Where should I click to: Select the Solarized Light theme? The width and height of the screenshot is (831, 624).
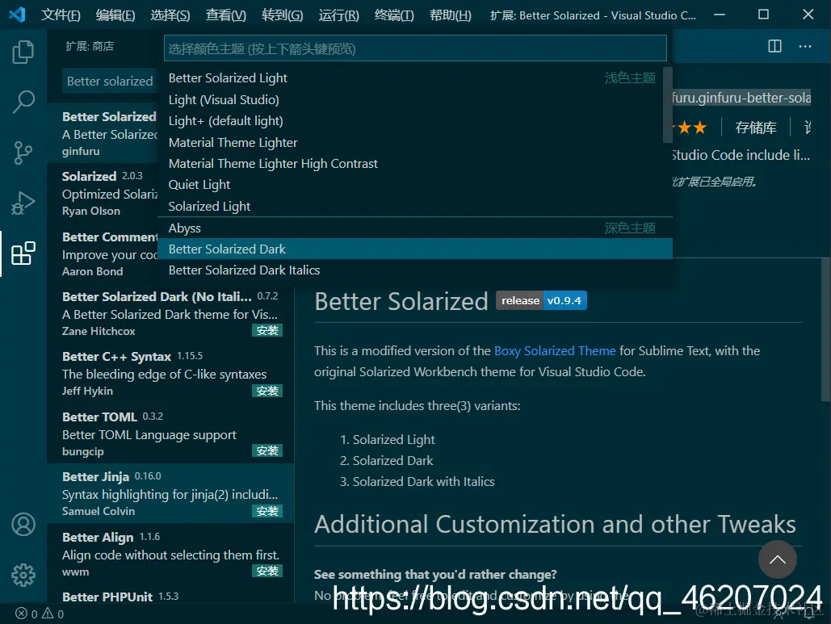click(415, 206)
